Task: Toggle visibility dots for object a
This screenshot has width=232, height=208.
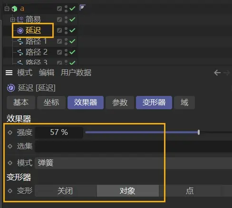Action: click(x=66, y=9)
